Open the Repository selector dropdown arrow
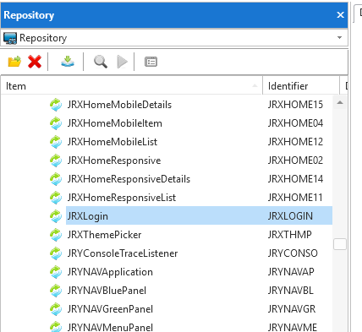362x332 pixels. [340, 37]
